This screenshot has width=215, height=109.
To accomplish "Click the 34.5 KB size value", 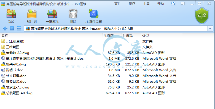I will point(114,76).
